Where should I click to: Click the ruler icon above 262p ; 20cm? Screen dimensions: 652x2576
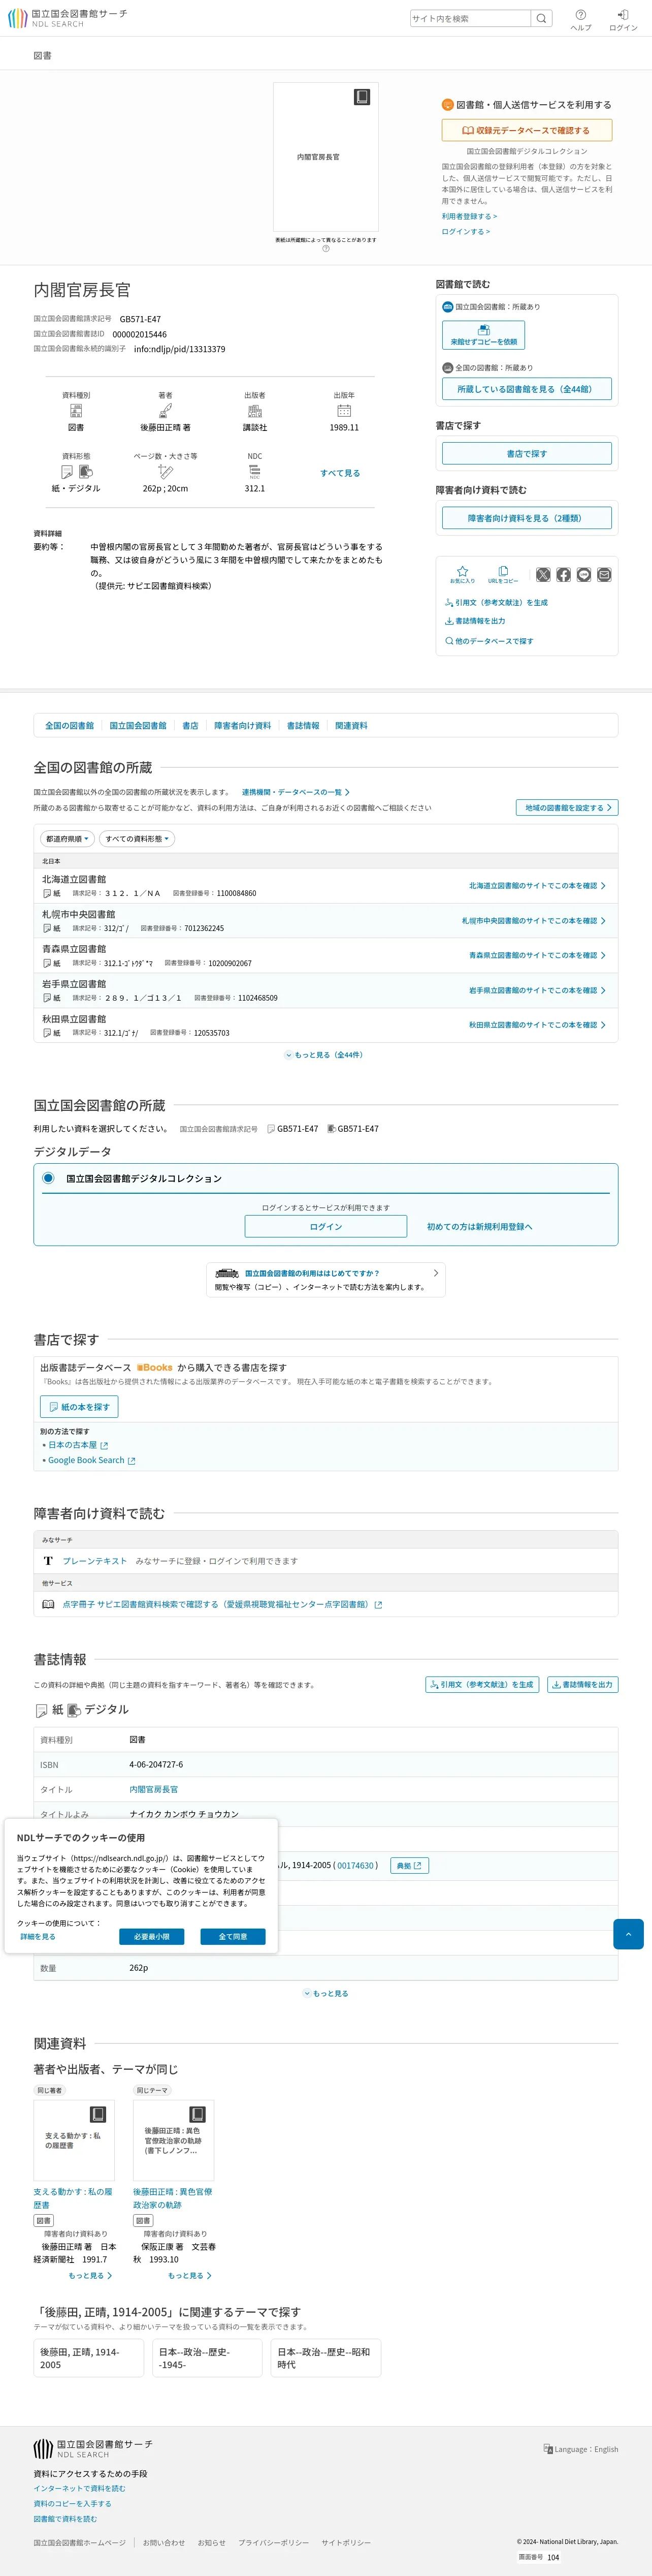point(166,471)
